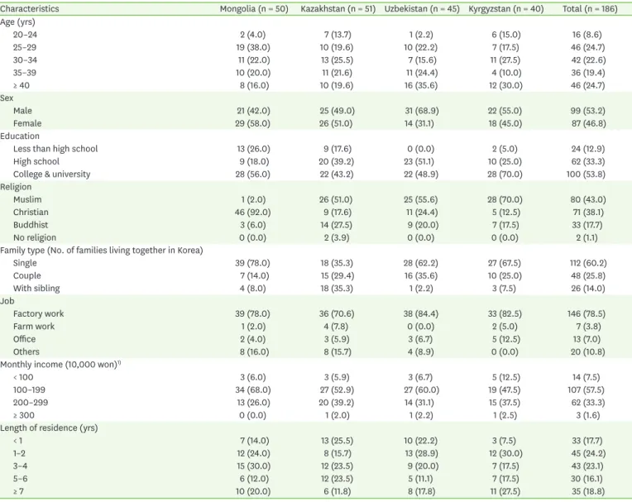Click the 'No religion' row label
Image resolution: width=632 pixels, height=502 pixels.
[x=35, y=237]
